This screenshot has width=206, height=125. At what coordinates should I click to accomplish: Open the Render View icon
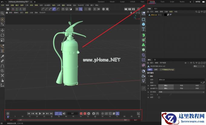pos(126,9)
